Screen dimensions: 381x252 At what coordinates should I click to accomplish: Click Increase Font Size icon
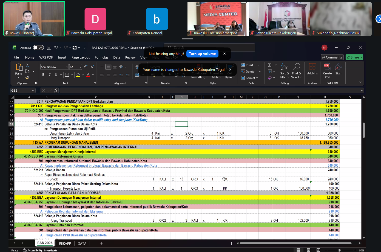point(86,67)
